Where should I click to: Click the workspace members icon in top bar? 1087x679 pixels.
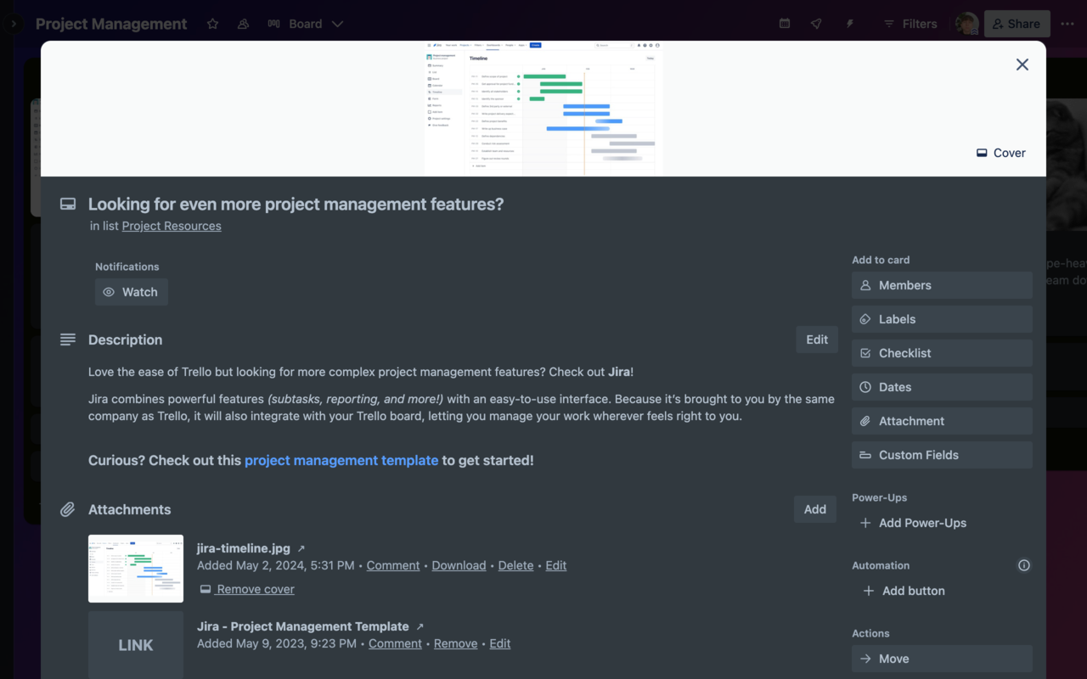(242, 24)
